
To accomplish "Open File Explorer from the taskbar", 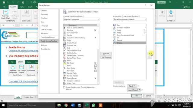I will [59, 105].
